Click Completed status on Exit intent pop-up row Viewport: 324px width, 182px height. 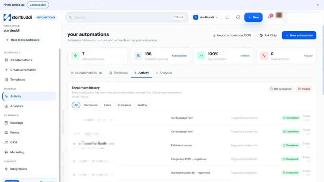pyautogui.click(x=290, y=145)
